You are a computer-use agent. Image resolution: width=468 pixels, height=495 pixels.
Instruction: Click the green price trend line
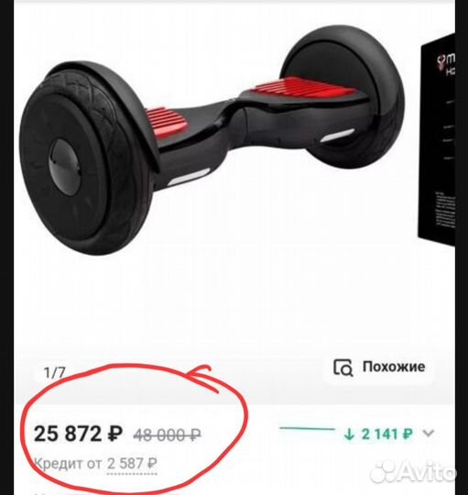pos(307,429)
